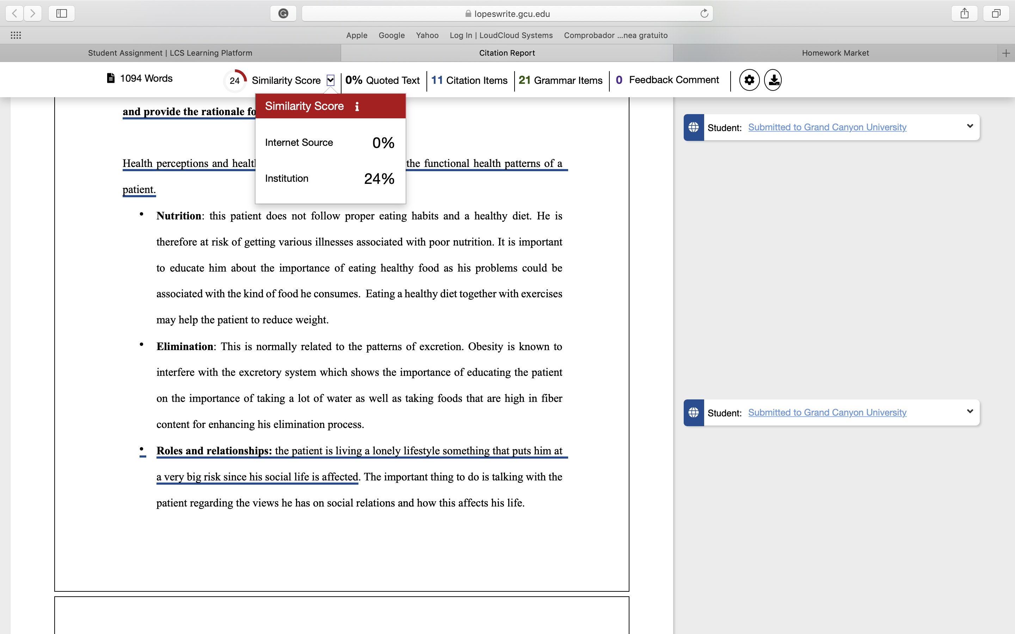Switch to Student Assignment LCS tab
Image resolution: width=1015 pixels, height=634 pixels.
(170, 53)
